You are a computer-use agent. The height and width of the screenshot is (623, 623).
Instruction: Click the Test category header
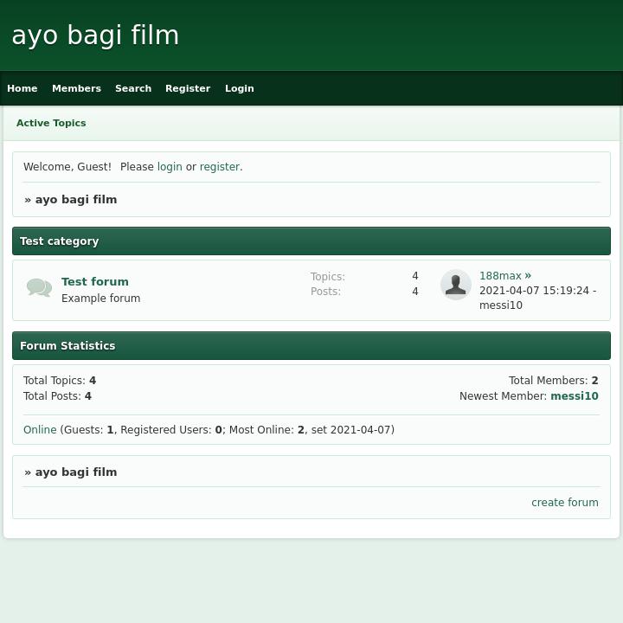pyautogui.click(x=60, y=241)
